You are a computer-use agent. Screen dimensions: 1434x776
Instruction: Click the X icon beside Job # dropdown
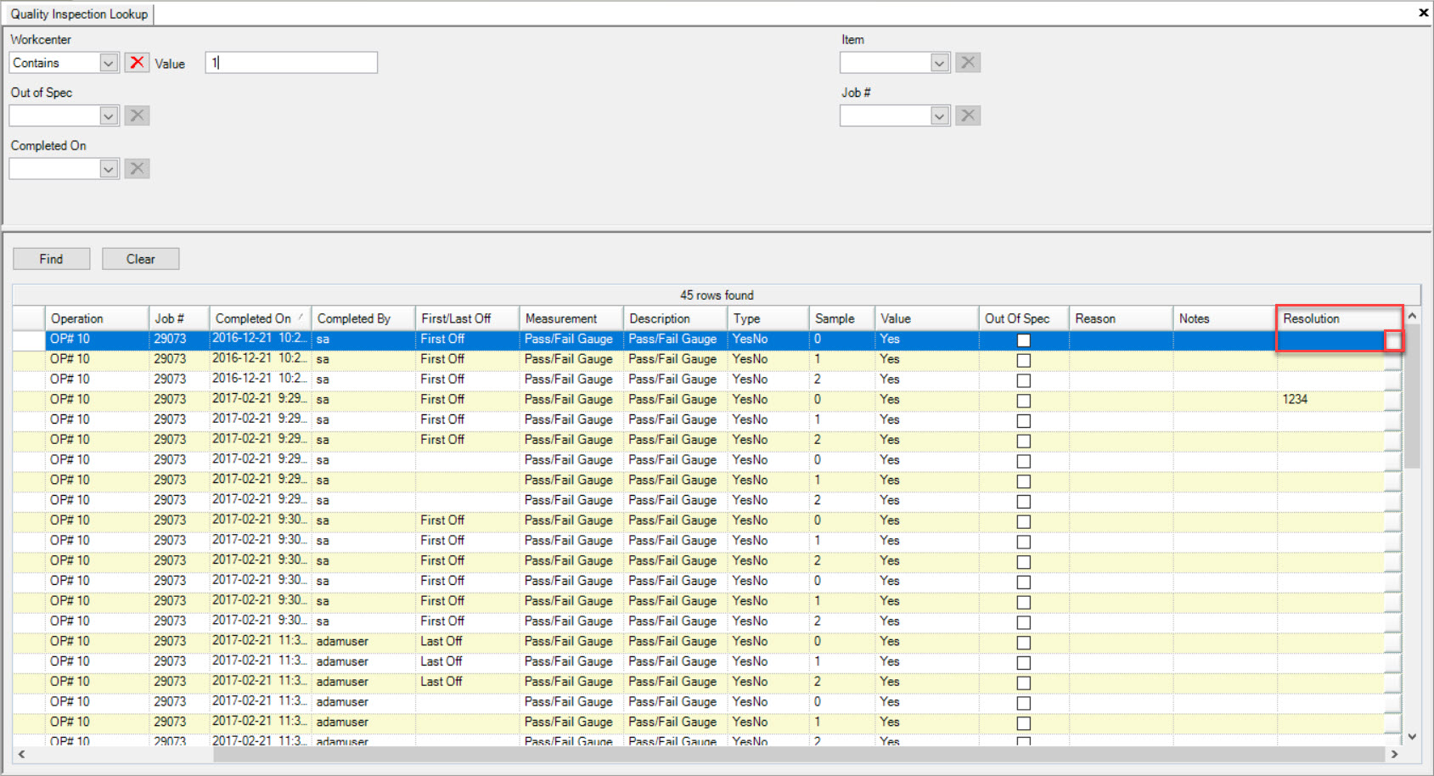click(968, 115)
